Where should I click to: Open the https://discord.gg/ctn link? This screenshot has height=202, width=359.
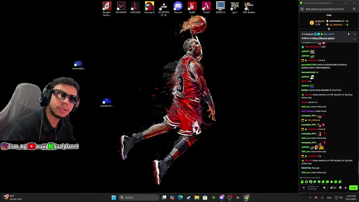click(323, 38)
